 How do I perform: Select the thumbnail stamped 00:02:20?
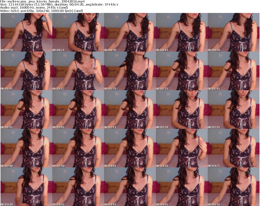(x=182, y=109)
